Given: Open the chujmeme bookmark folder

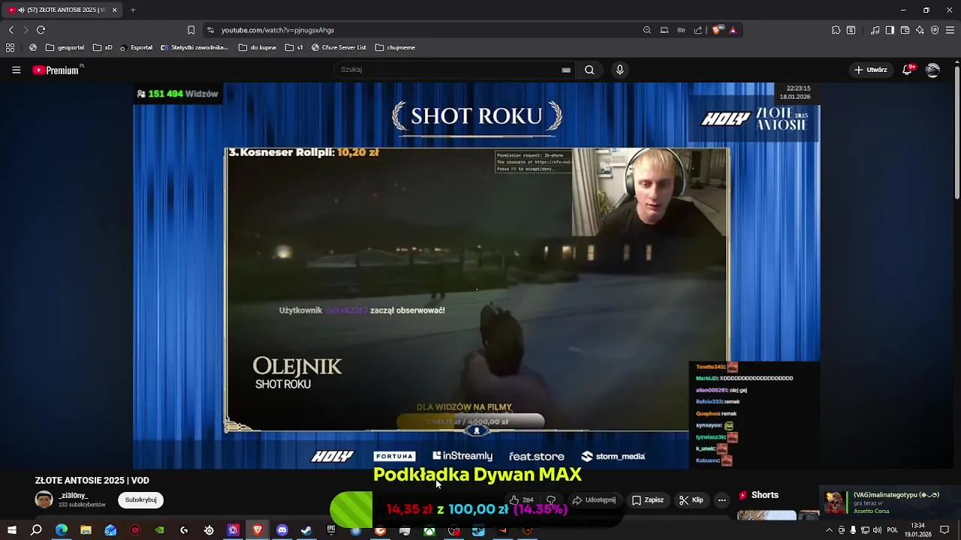Looking at the screenshot, I should pos(395,47).
